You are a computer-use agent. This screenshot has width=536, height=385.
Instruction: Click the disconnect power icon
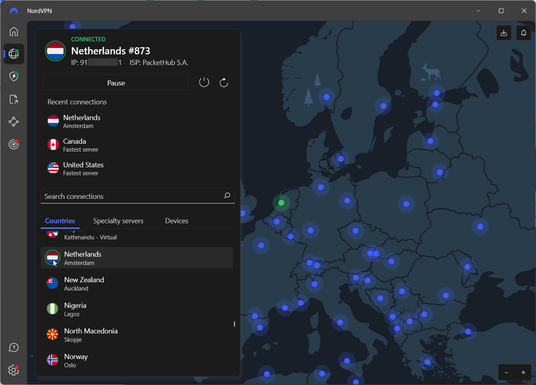point(204,82)
